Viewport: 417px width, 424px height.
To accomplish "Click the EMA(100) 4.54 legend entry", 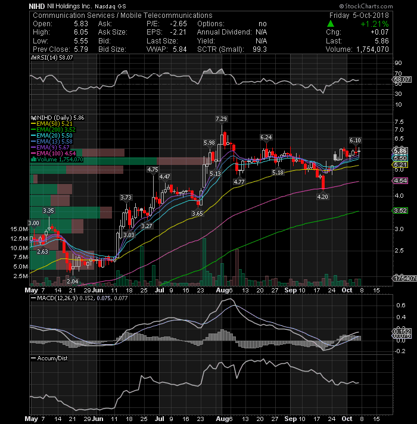I will 53,153.
